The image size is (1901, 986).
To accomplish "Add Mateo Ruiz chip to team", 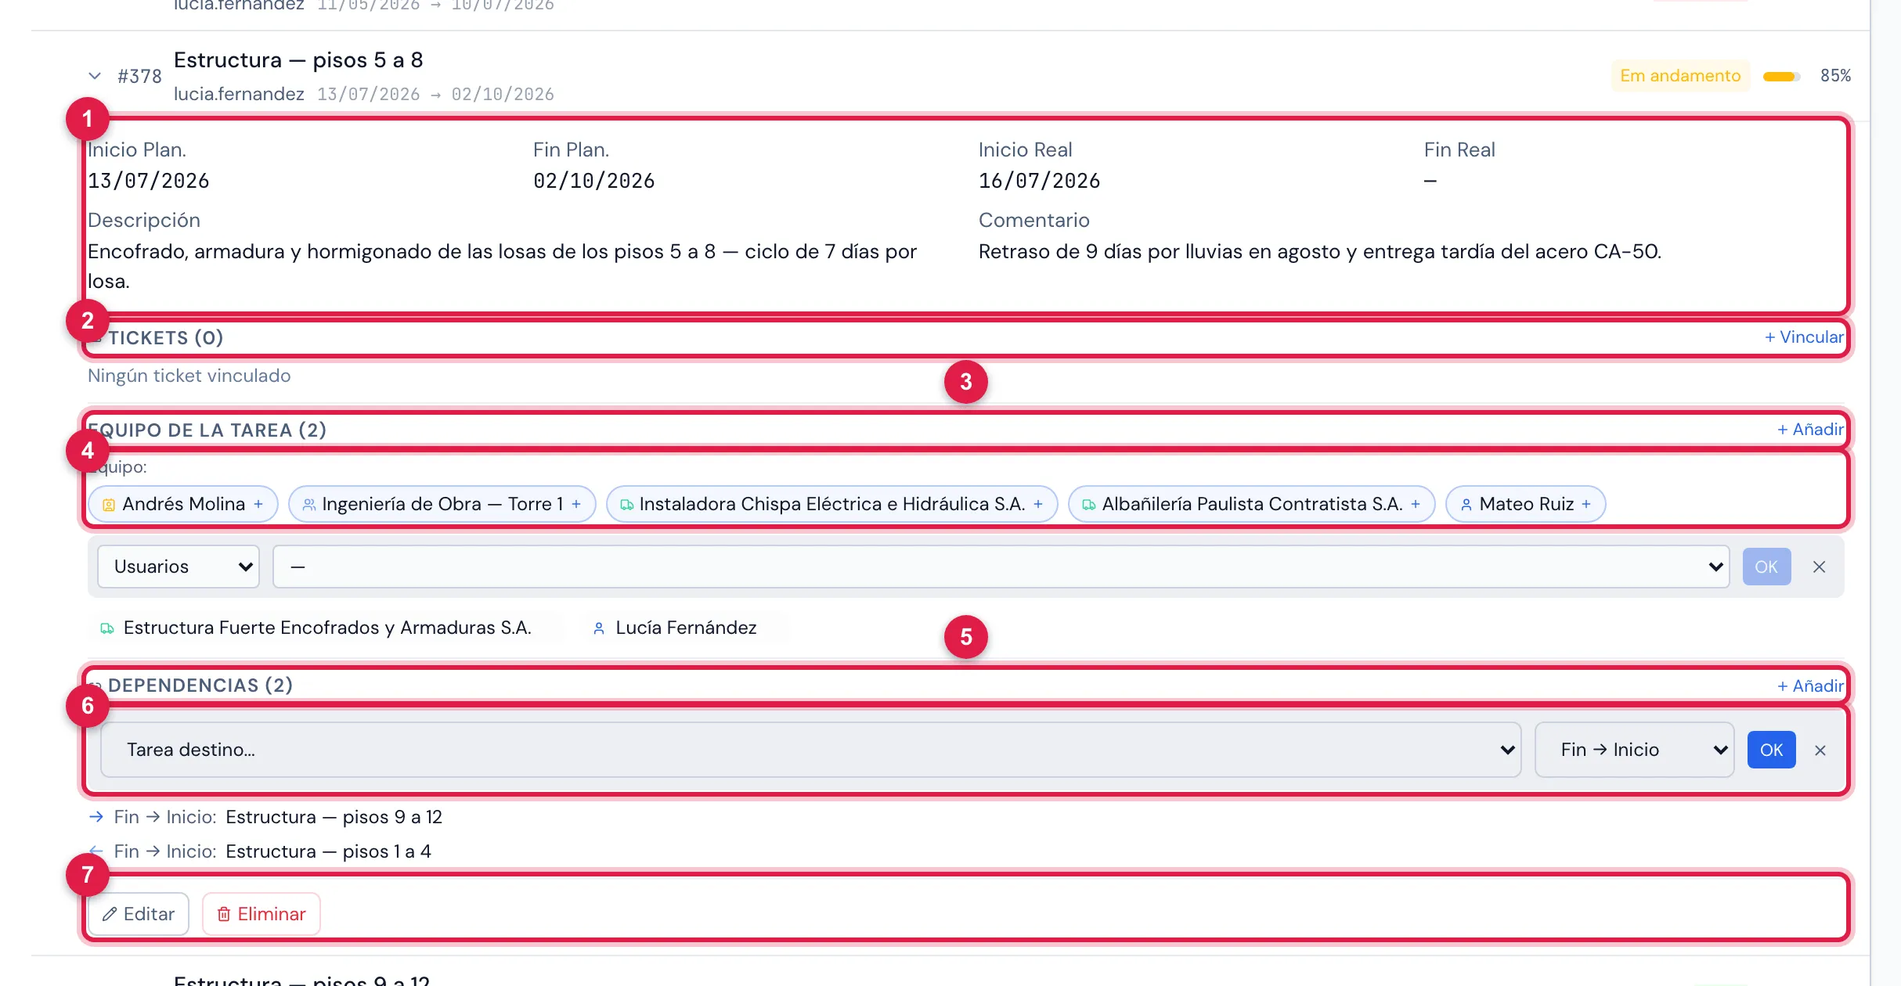I will tap(1526, 504).
